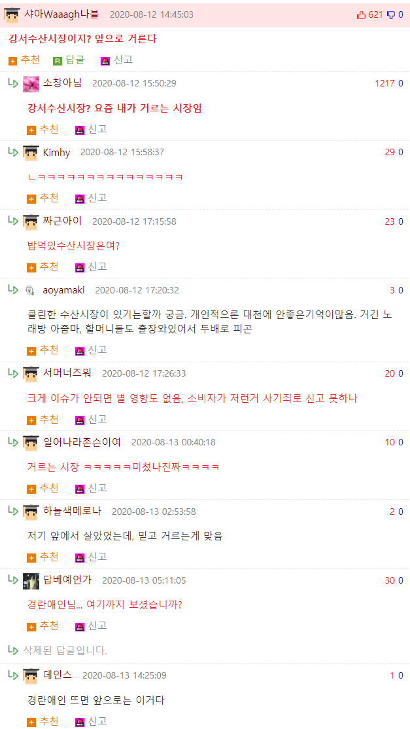Click green 답글 reply icon on top comment
Image resolution: width=410 pixels, height=729 pixels.
(x=58, y=60)
